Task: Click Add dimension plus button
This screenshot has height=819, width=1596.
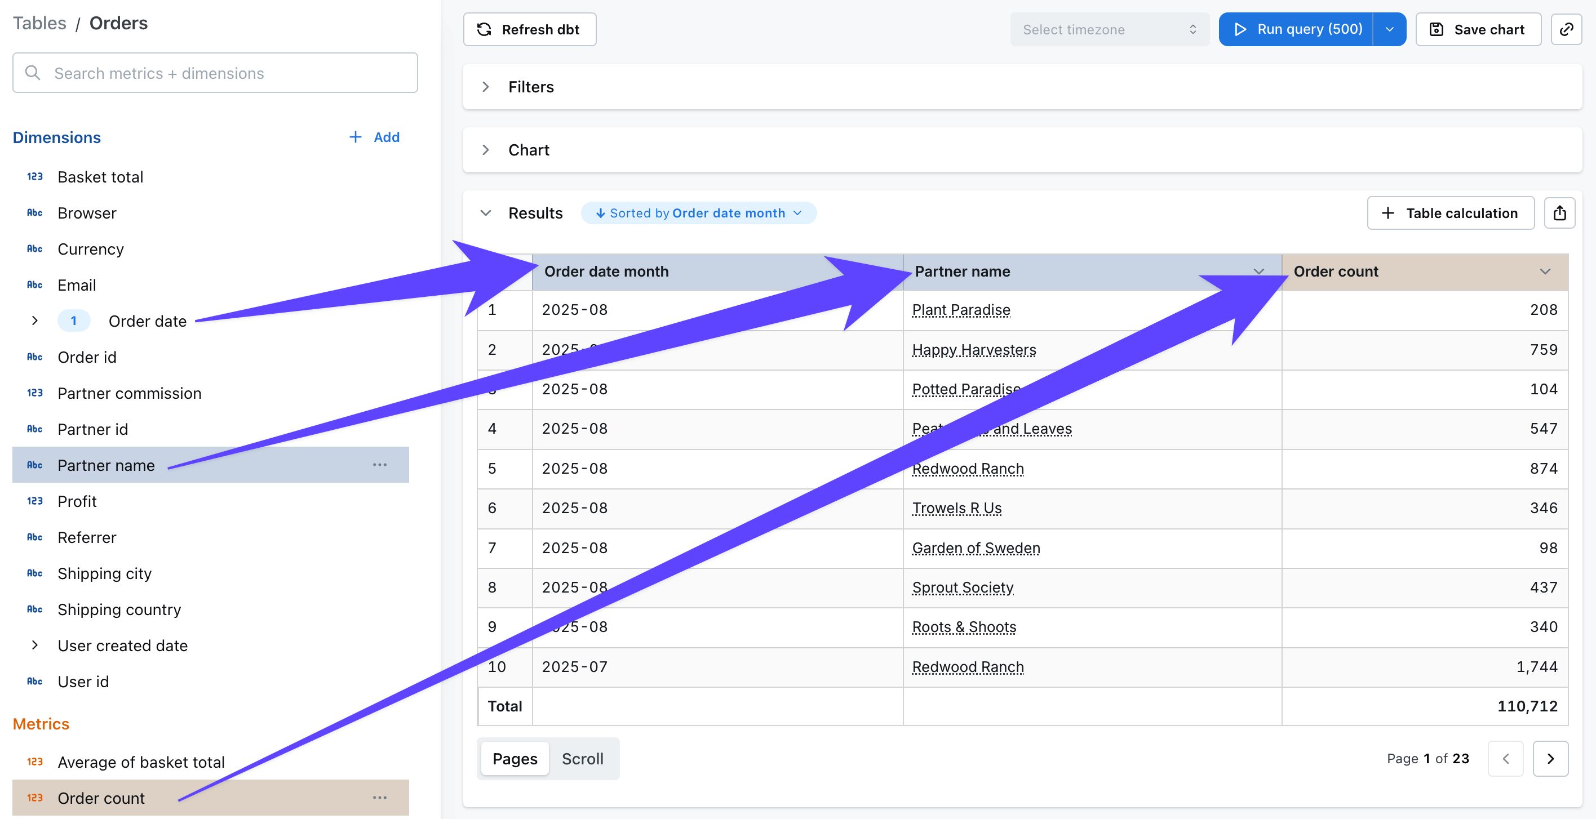Action: 374,137
